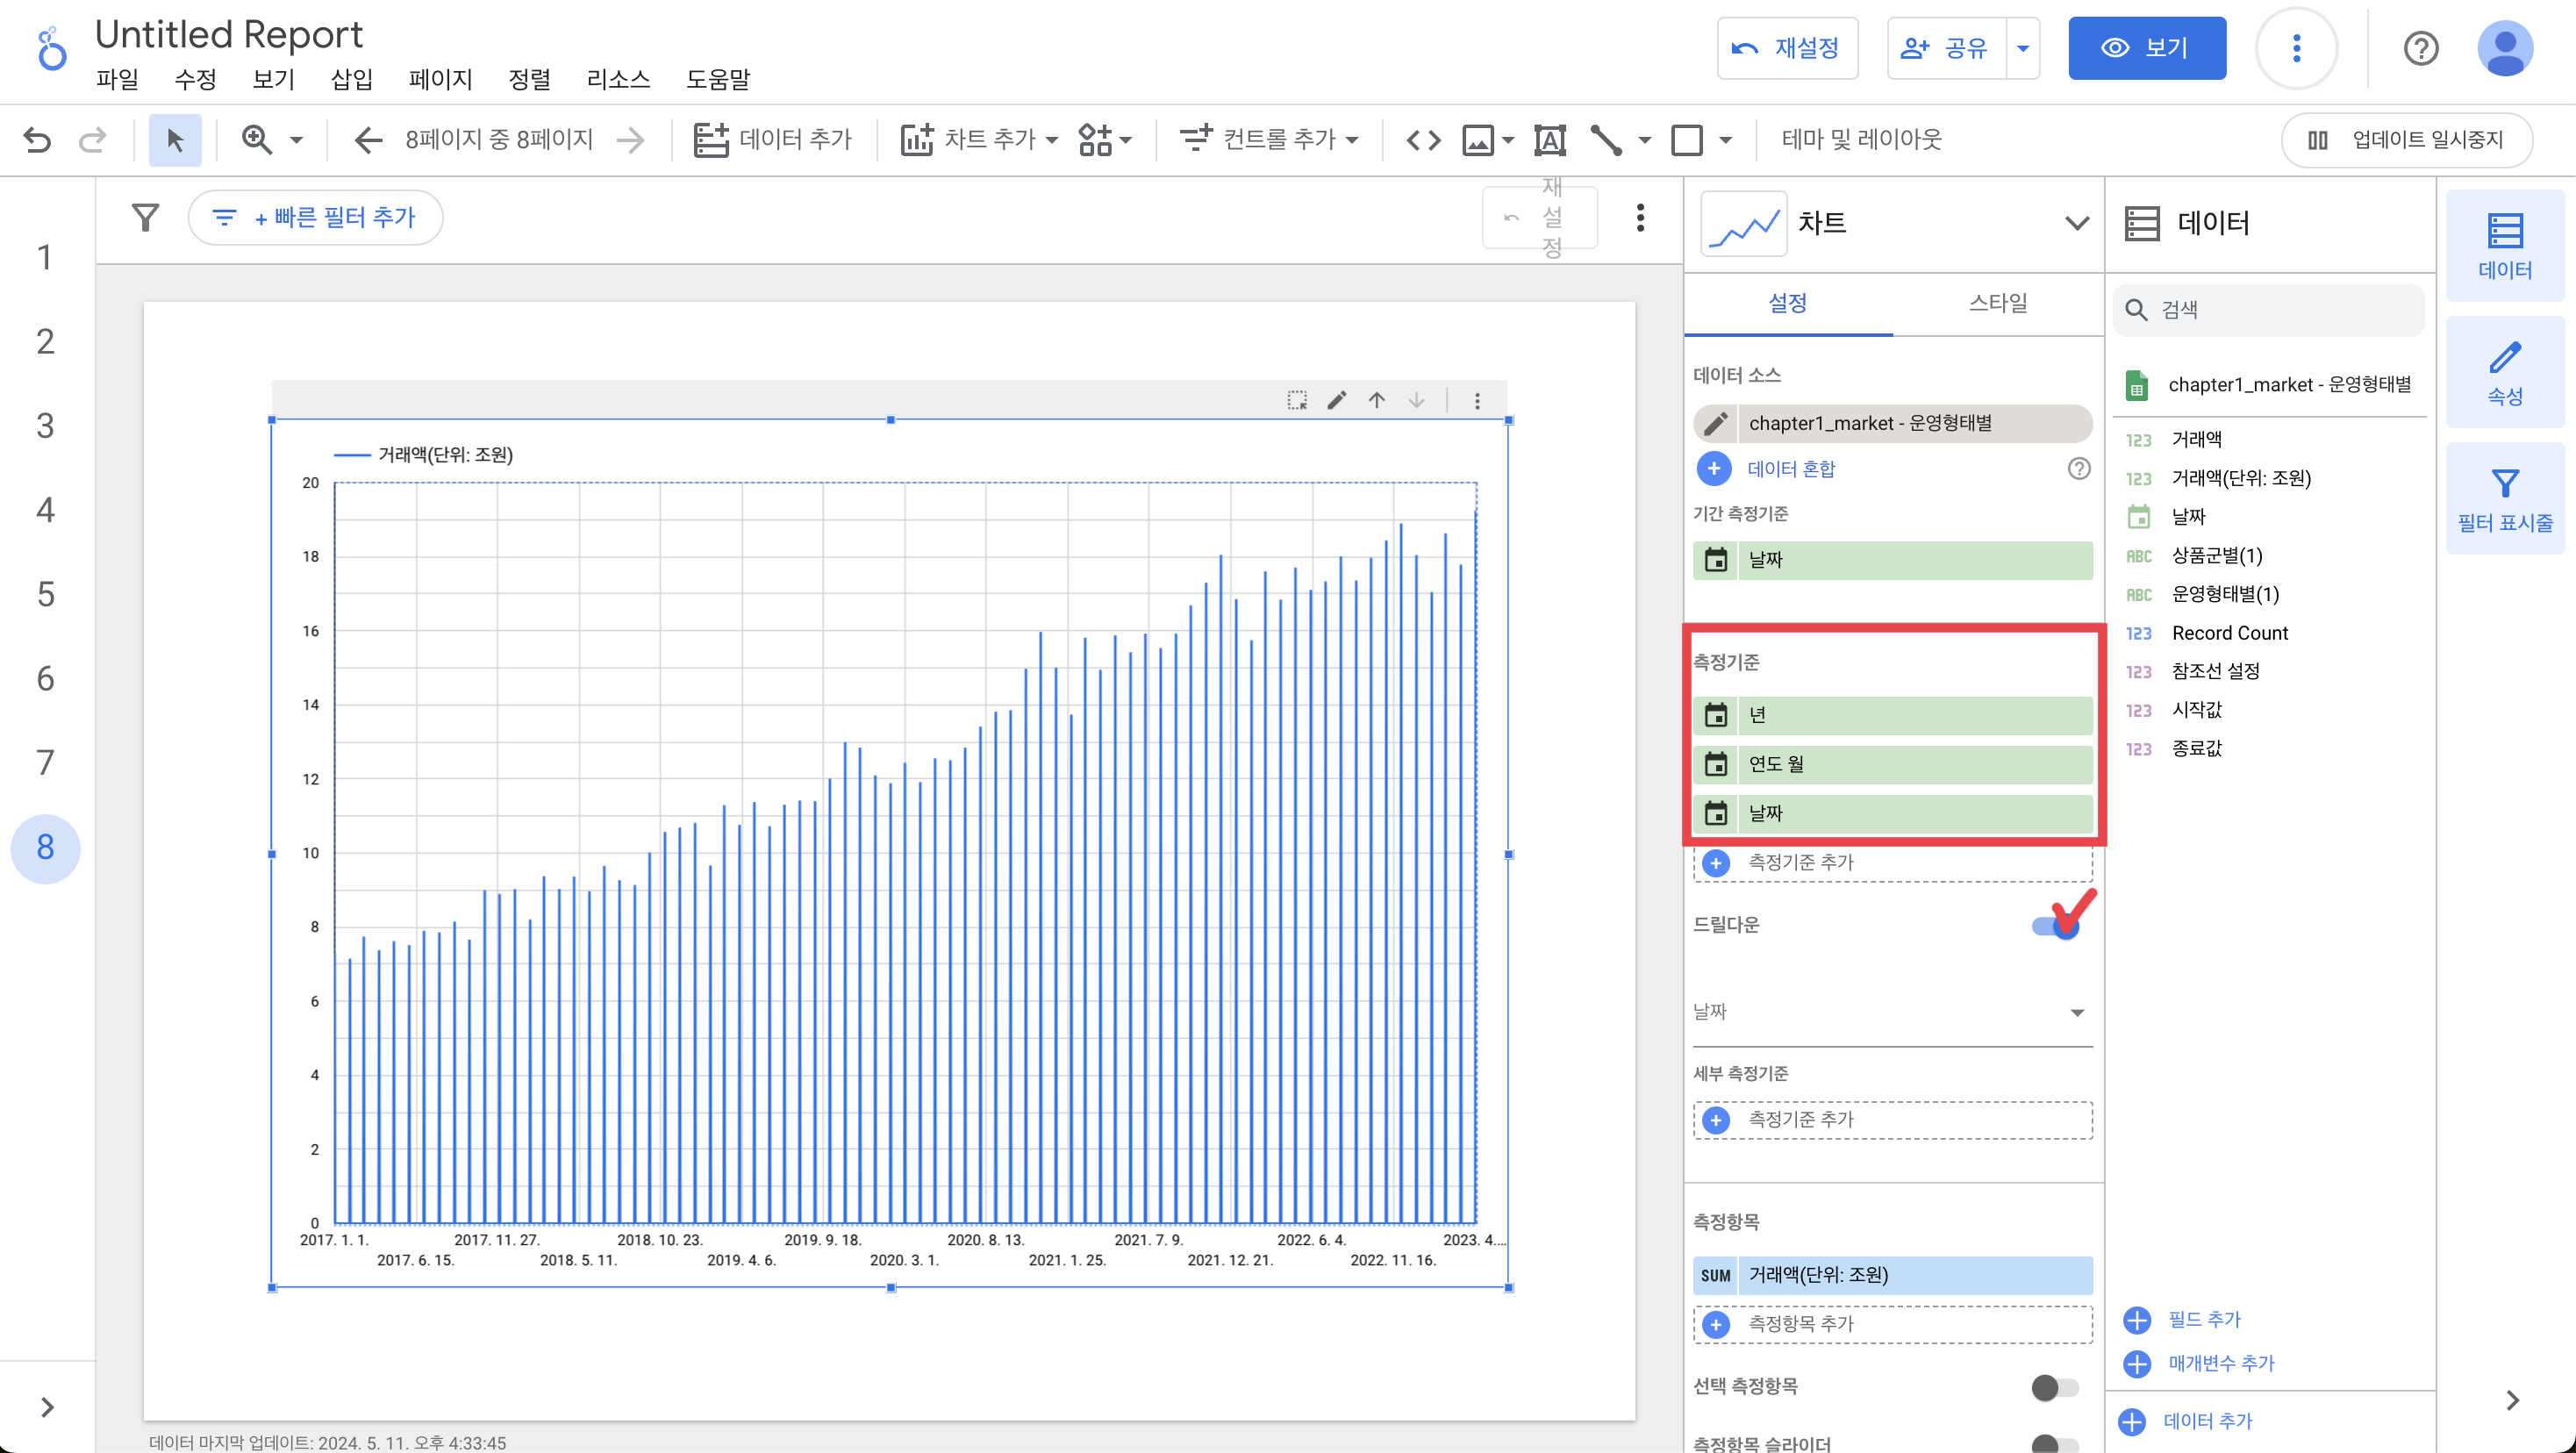Open the 리소스 menu
The height and width of the screenshot is (1453, 2576).
[617, 79]
